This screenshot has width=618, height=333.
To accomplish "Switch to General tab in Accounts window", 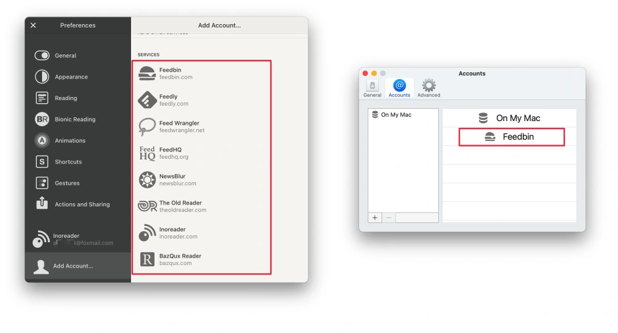I will pyautogui.click(x=372, y=88).
